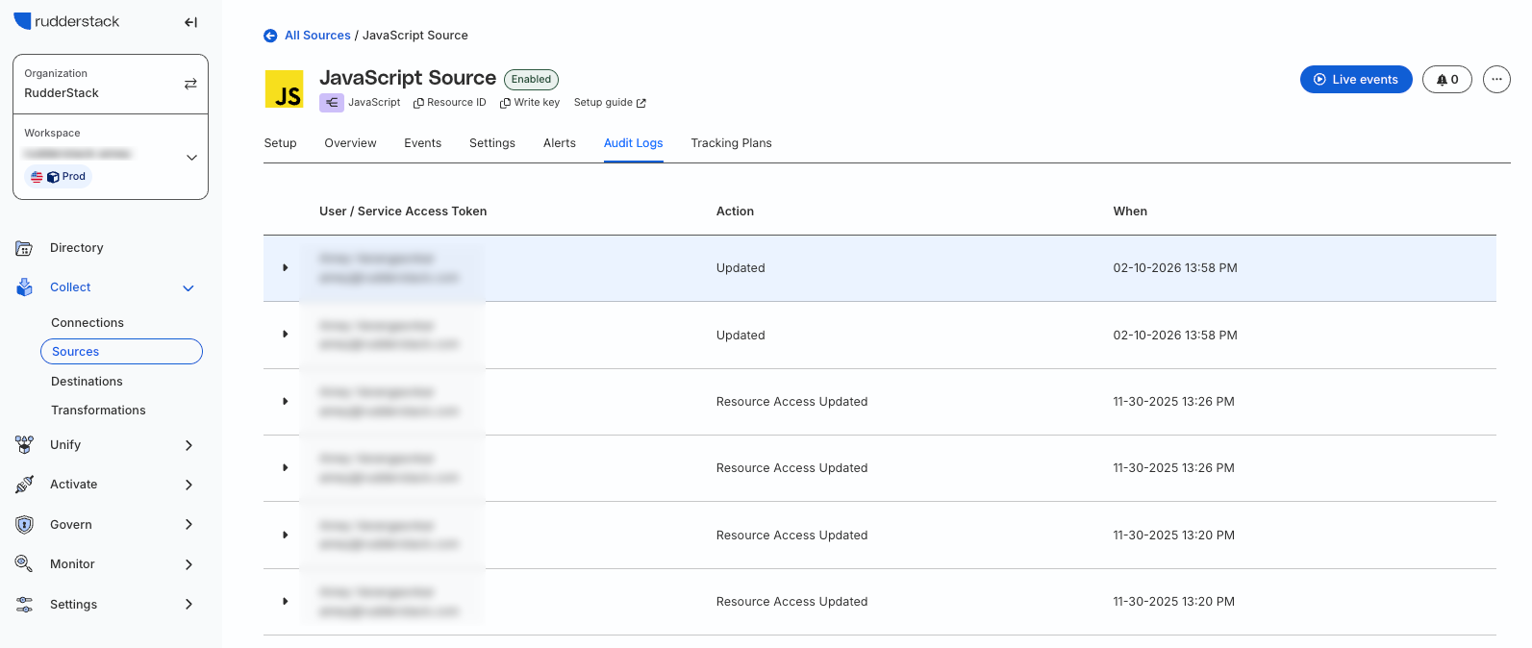Open Transformations in the sidebar

(x=98, y=411)
